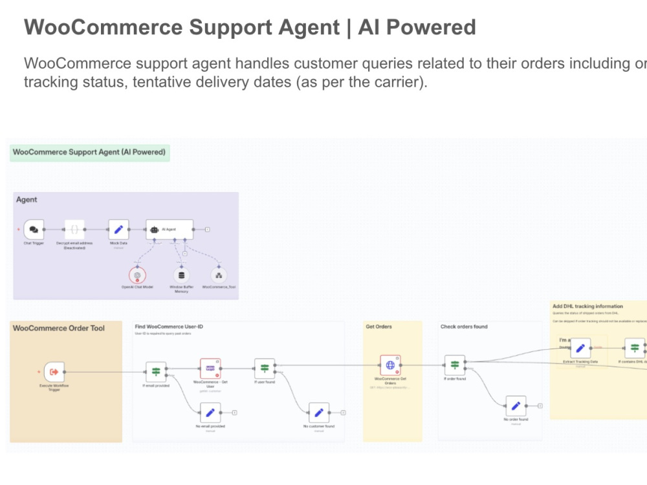The height and width of the screenshot is (485, 647).
Task: Select the WooCommerce - Get User node
Action: [x=210, y=369]
